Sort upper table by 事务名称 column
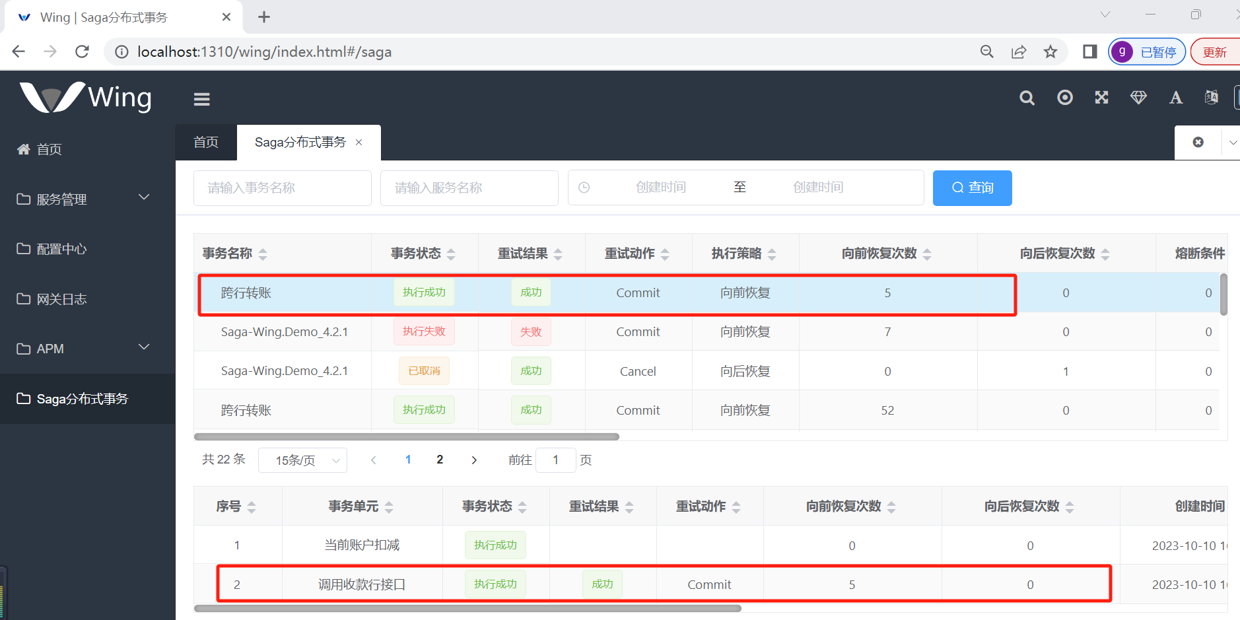Viewport: 1240px width, 620px height. pos(263,254)
